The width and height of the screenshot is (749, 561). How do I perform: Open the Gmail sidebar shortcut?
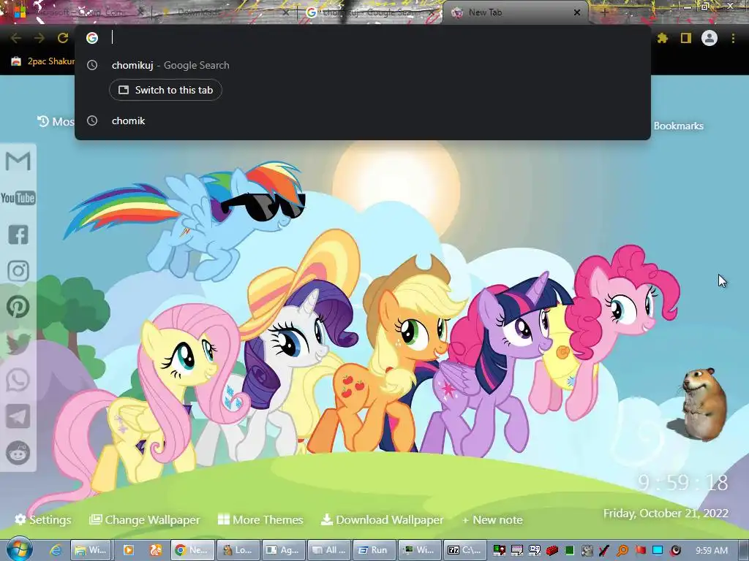click(x=18, y=161)
